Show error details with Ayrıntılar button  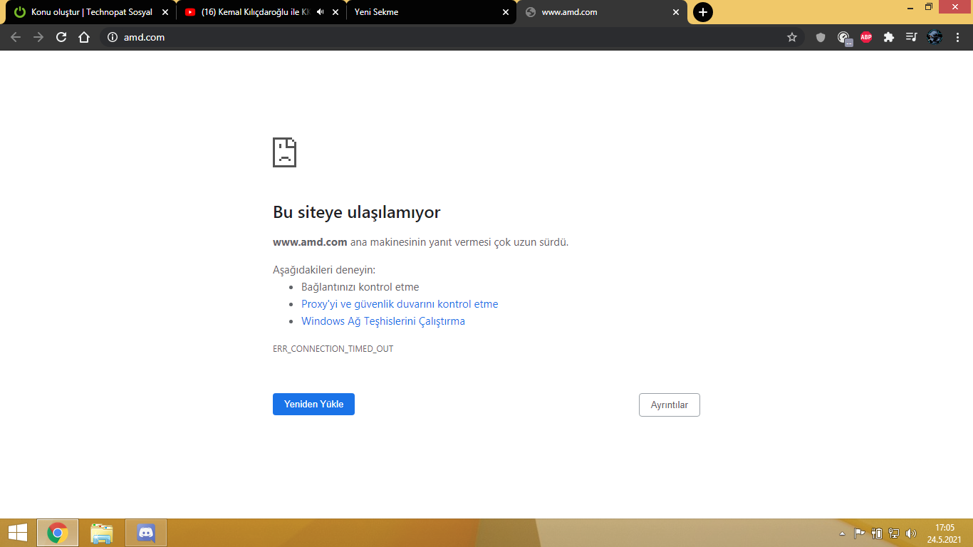tap(670, 405)
